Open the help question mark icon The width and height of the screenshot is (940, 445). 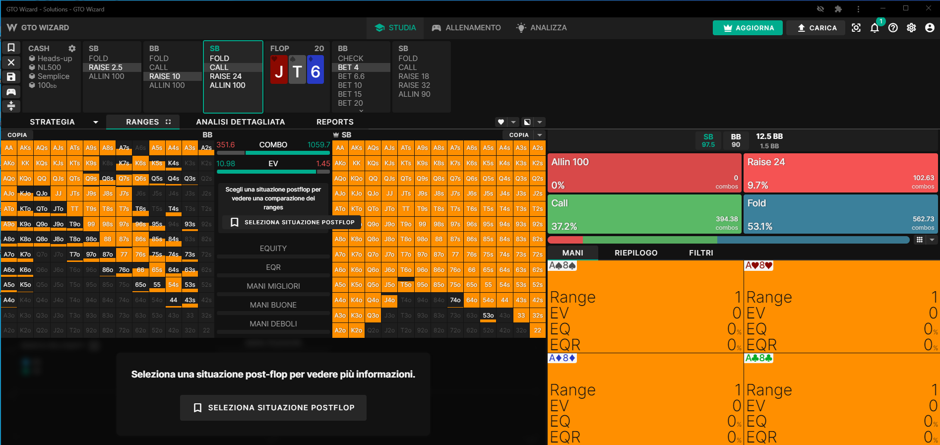pos(893,28)
